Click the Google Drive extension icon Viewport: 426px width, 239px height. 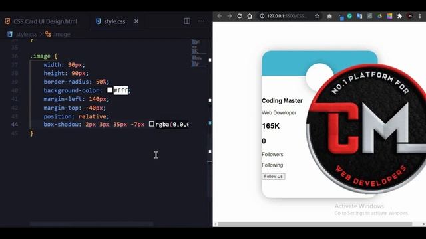(x=379, y=16)
